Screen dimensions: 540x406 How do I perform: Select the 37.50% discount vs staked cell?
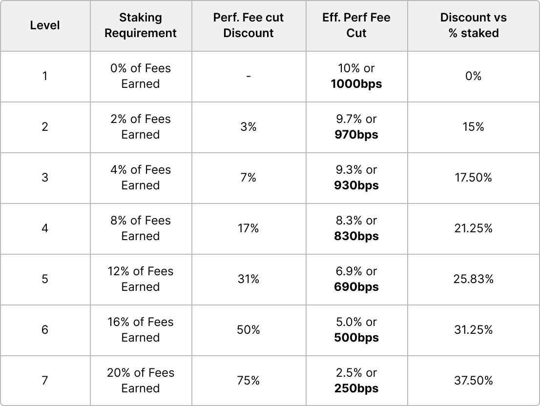coord(473,381)
